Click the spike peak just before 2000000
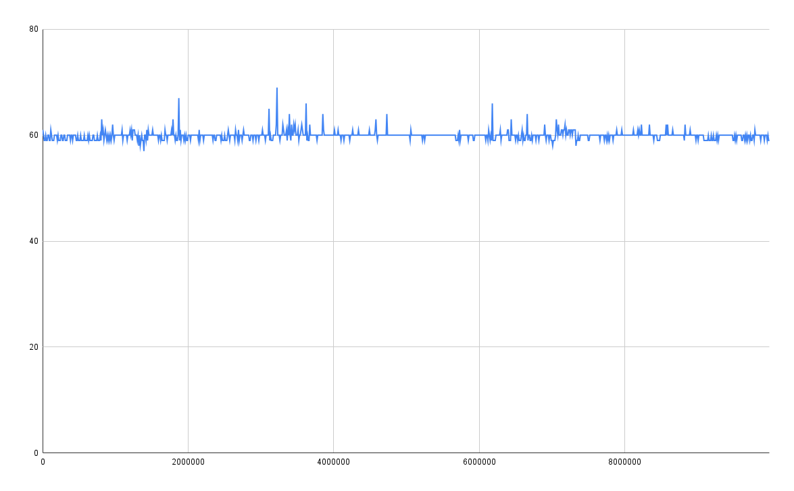Viewport: 794px width, 491px height. coord(178,99)
